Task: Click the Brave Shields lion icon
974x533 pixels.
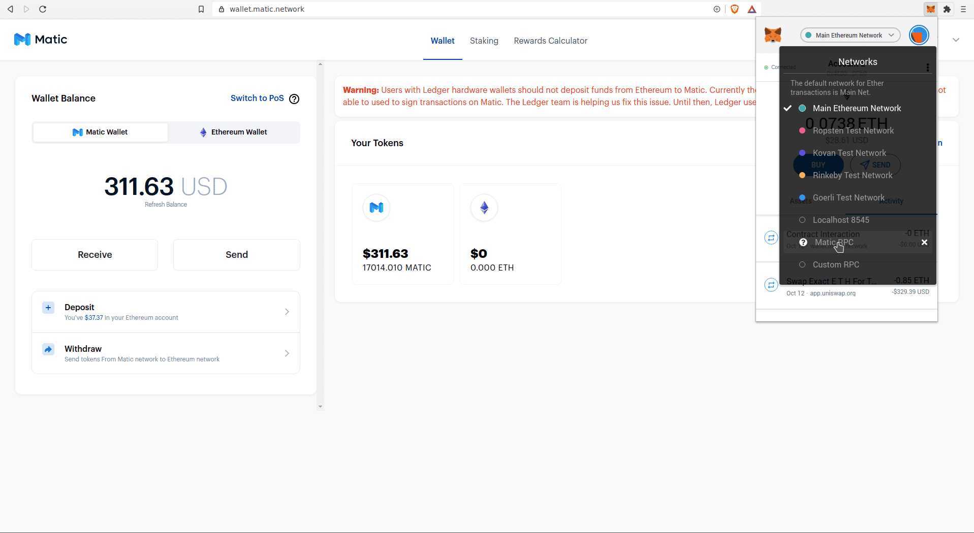Action: click(x=734, y=9)
